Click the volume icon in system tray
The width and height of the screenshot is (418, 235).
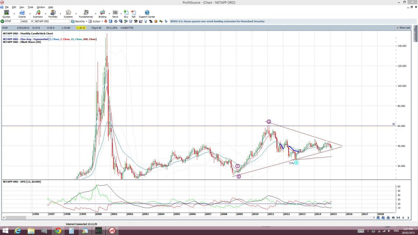[389, 231]
